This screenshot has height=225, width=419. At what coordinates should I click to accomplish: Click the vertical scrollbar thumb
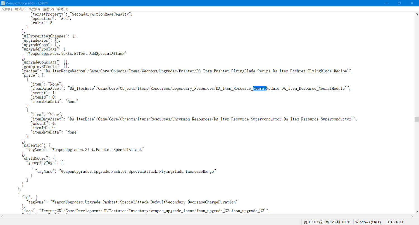click(416, 119)
